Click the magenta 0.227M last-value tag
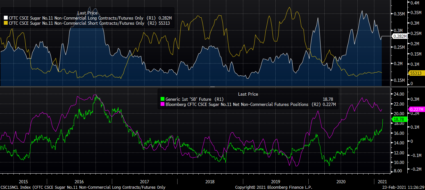Image resolution: width=425 pixels, height=190 pixels. tap(416, 110)
